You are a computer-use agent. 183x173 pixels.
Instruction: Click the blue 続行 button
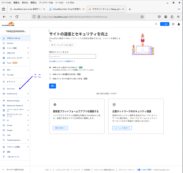(52, 86)
